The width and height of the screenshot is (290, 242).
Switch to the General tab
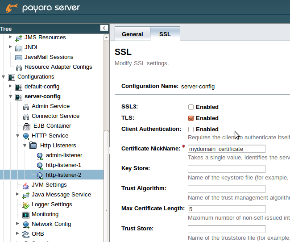pos(133,34)
